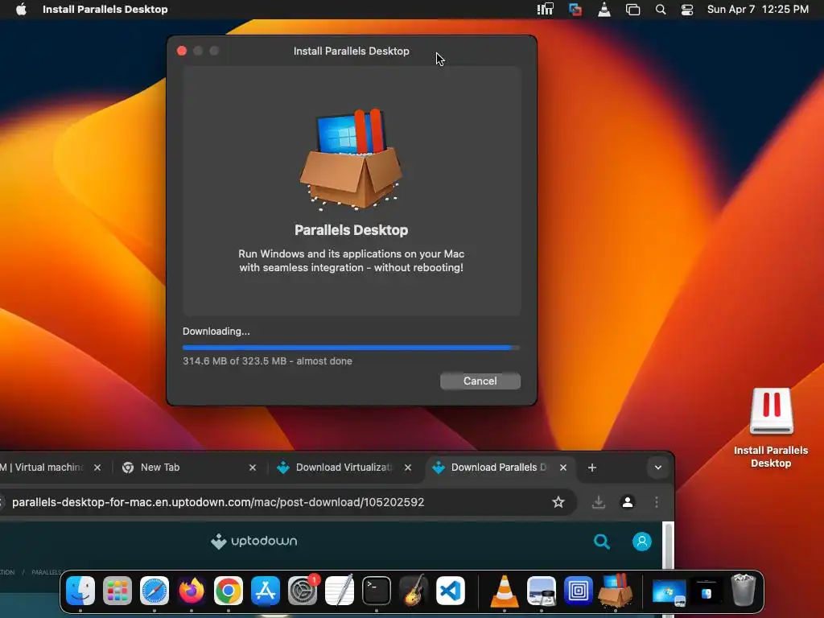Screen dimensions: 824x618
Task: Open Uptodown search magnifier
Action: (x=602, y=542)
